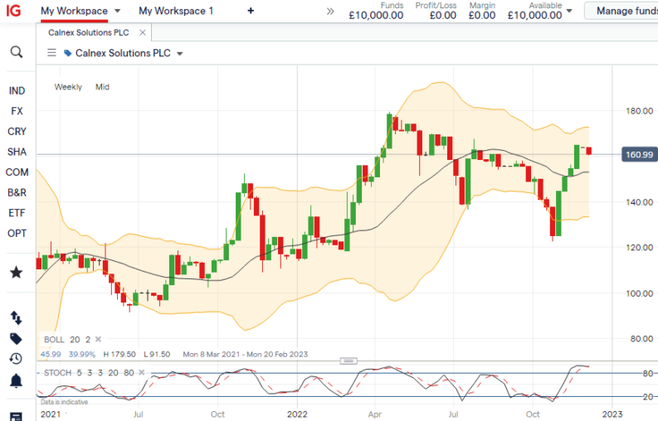Open STOCH 5 3 3 indicator settings
Viewport: 658px width, 421px height.
point(89,373)
